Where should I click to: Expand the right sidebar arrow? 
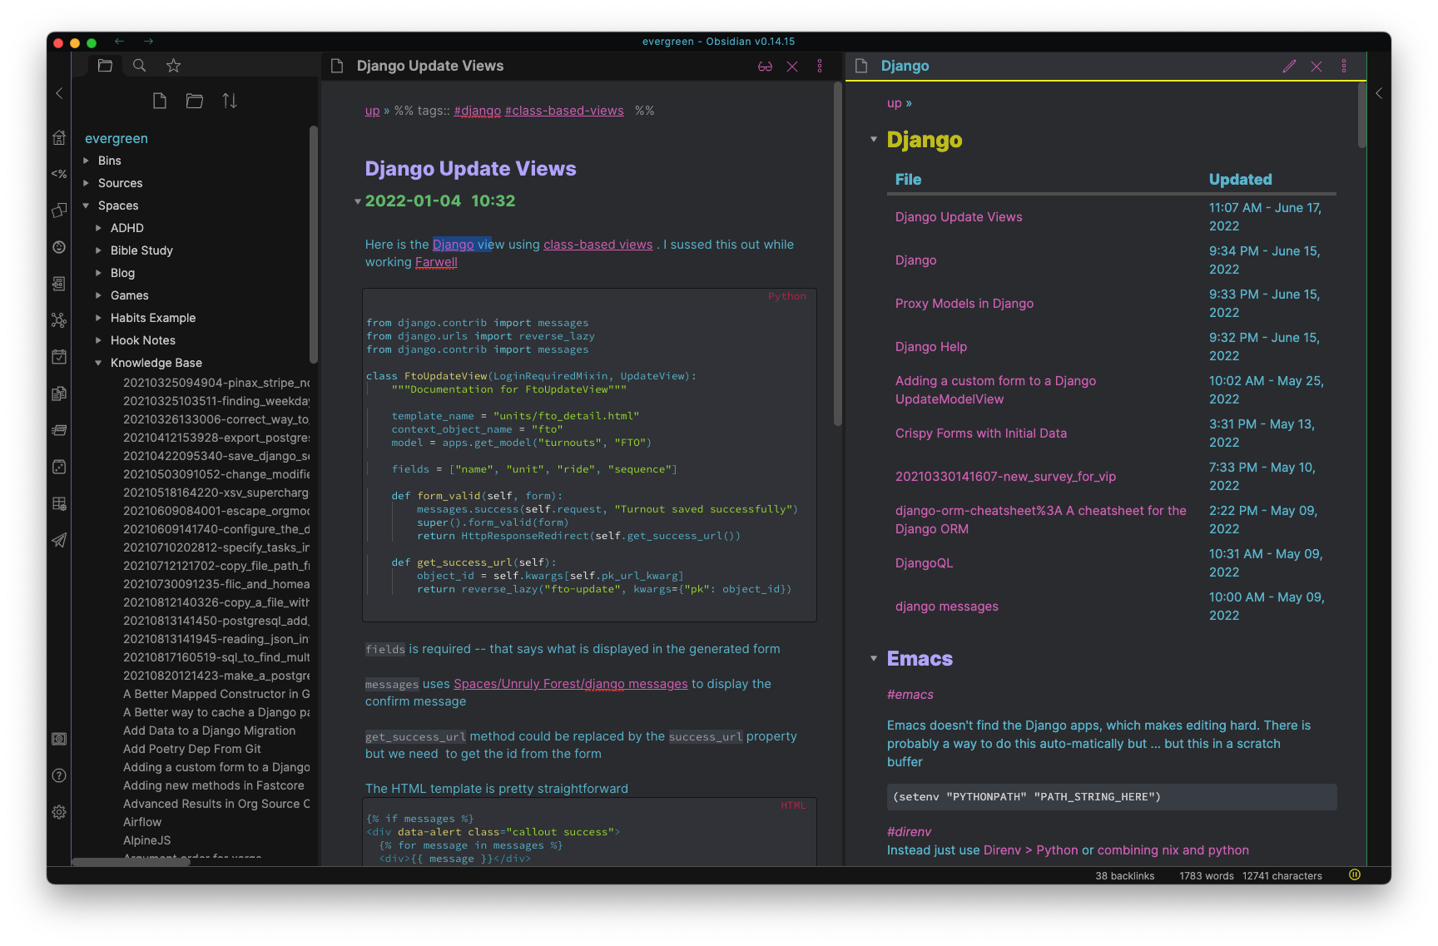(x=1379, y=93)
